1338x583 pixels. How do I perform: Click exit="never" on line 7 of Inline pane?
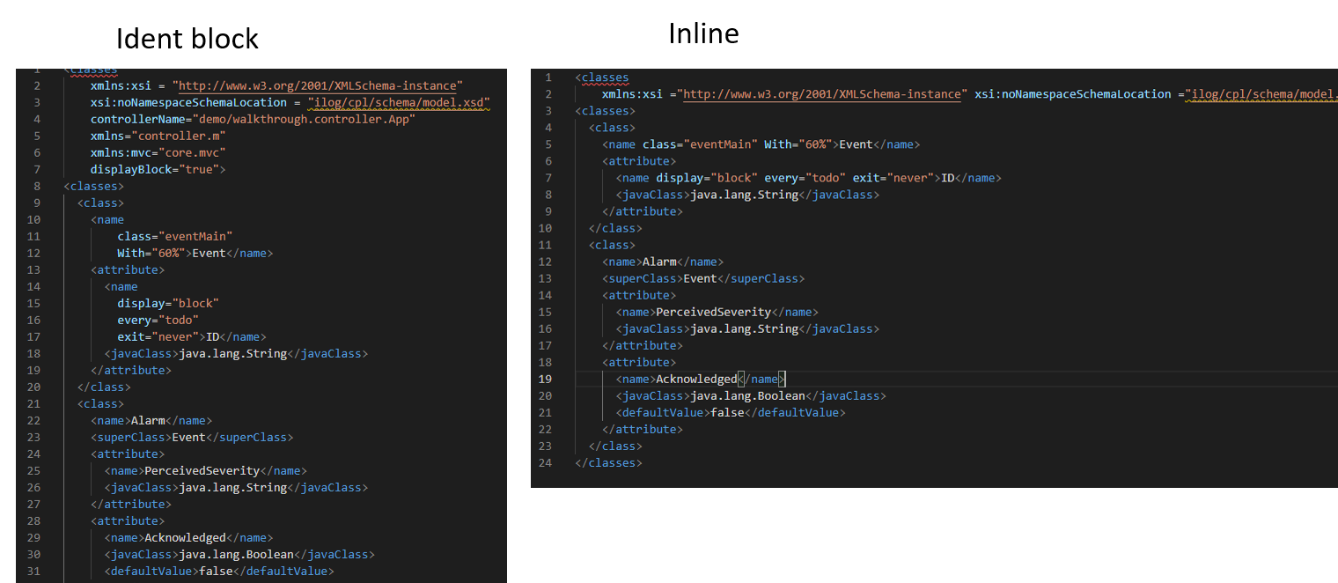pyautogui.click(x=893, y=178)
